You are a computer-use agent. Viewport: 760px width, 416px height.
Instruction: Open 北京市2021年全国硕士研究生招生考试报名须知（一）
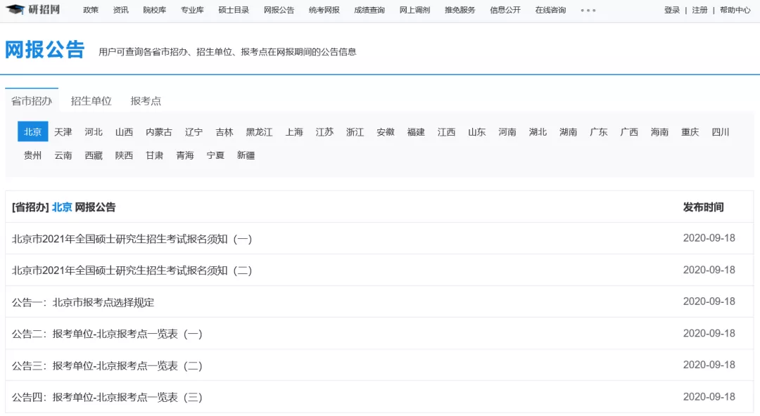pos(132,239)
